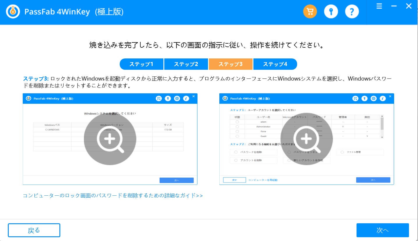Select the ステップ3 tab
This screenshot has height=241, width=418.
click(231, 64)
